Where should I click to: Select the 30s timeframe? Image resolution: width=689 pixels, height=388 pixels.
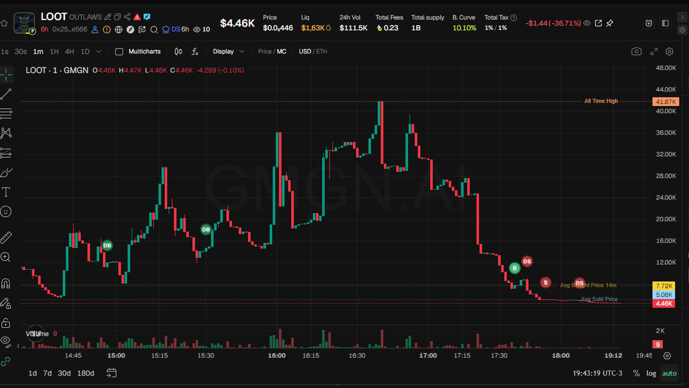(x=21, y=52)
